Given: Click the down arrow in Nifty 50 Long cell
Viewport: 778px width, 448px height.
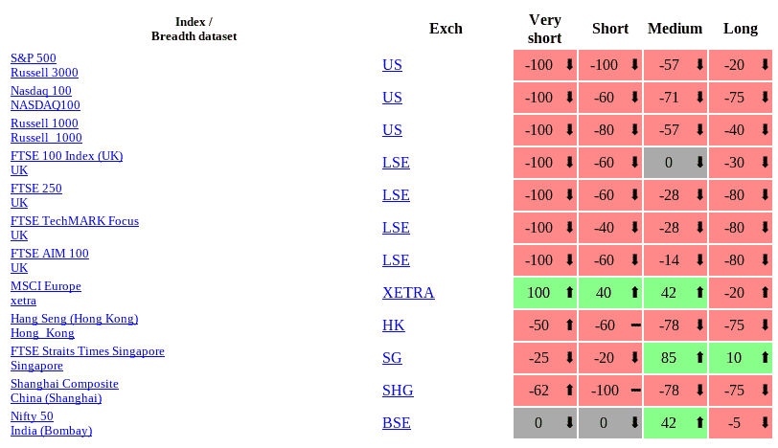Looking at the screenshot, I should 765,423.
